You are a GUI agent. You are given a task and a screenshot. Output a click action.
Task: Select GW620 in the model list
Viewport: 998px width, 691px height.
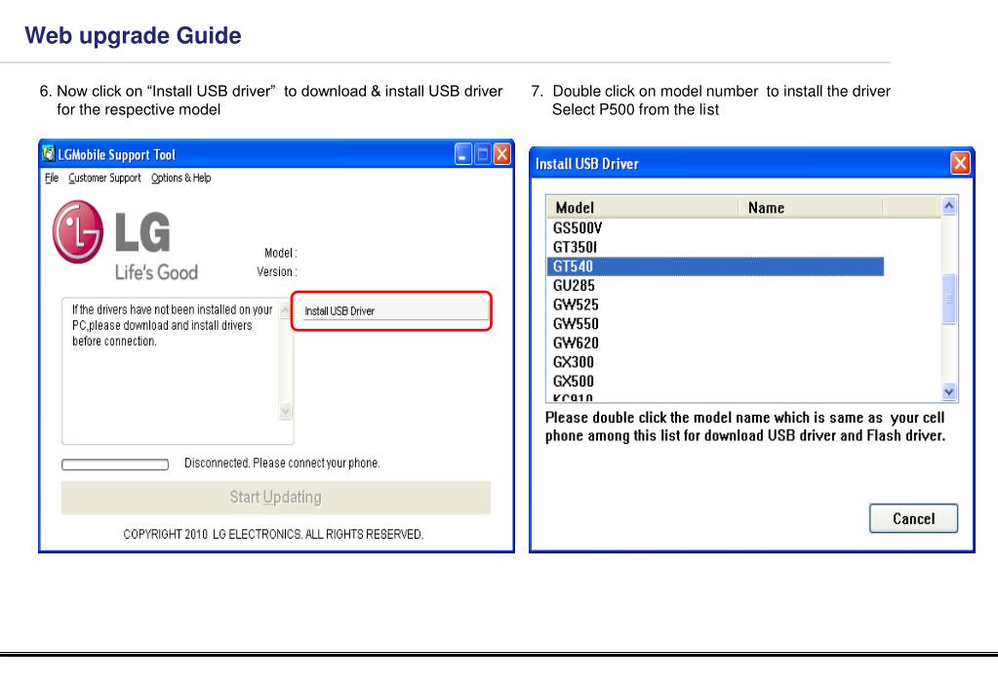coord(715,343)
